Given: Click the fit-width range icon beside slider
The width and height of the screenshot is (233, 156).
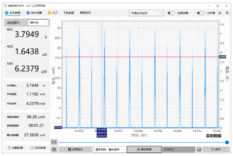Looking at the screenshot, I should pos(54,142).
